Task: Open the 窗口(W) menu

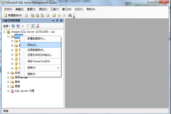Action: [67, 9]
